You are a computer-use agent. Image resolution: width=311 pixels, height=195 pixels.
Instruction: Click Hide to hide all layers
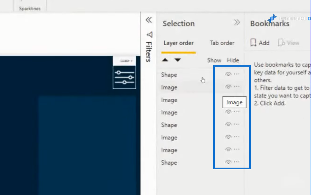[x=233, y=60]
